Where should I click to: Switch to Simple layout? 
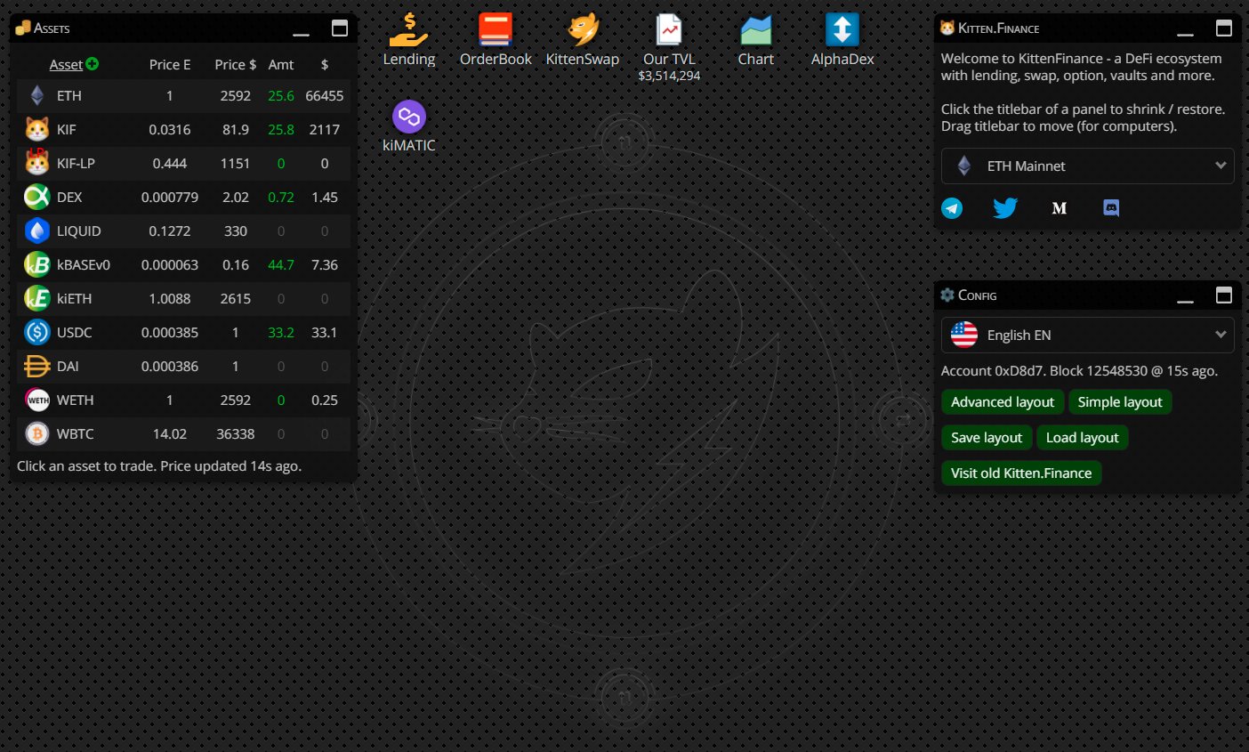[1120, 402]
